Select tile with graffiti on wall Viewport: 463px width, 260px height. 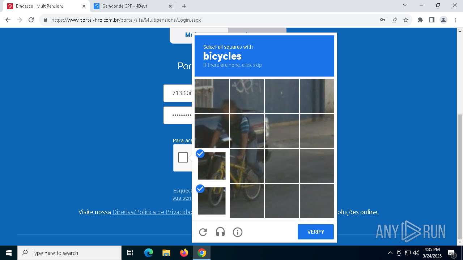click(x=247, y=96)
